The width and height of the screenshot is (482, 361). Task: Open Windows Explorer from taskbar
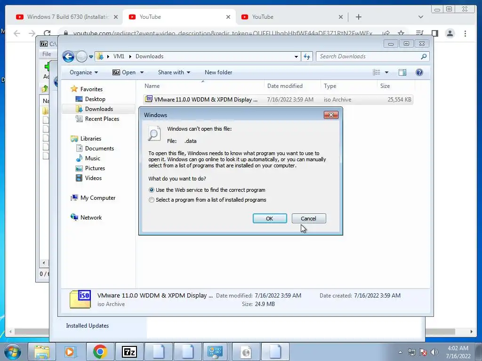pyautogui.click(x=42, y=352)
